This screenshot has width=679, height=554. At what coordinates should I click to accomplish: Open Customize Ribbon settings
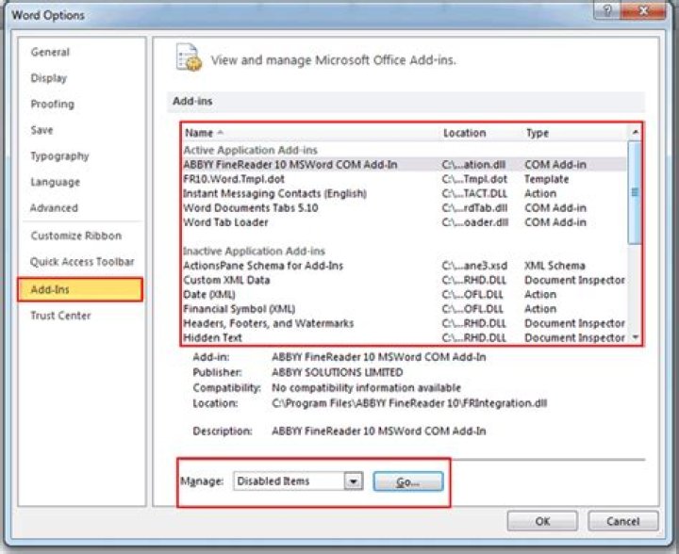[x=75, y=236]
